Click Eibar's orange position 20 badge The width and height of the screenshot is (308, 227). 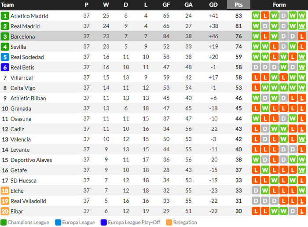[x=5, y=211]
